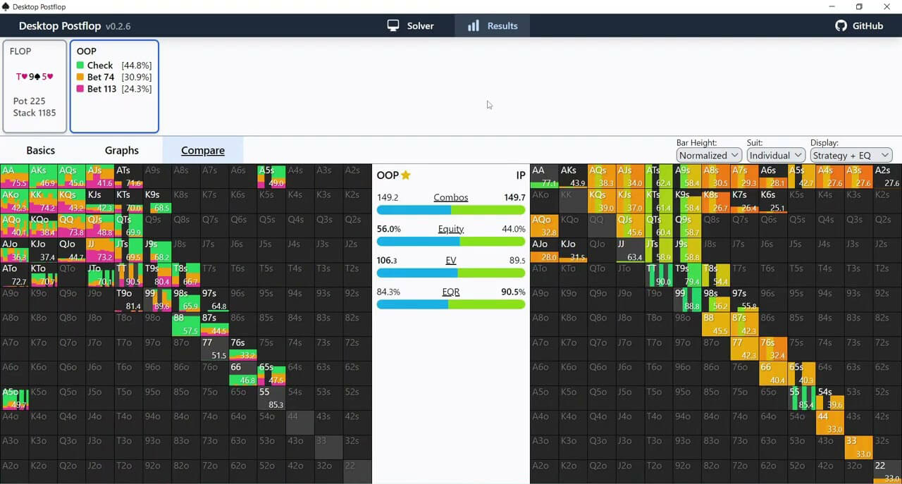Screen dimensions: 902x484
Task: Click the Combos label link
Action: 451,197
